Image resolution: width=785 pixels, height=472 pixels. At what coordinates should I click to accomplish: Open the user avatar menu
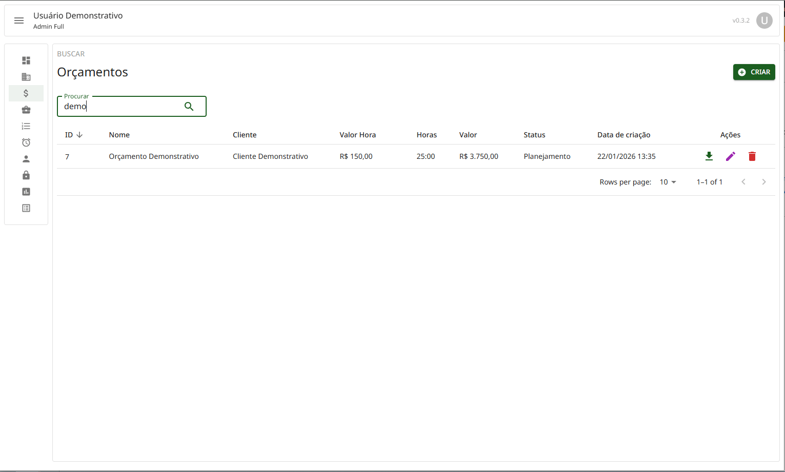coord(764,20)
